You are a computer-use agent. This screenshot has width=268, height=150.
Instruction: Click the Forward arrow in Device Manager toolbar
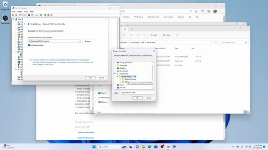click(x=16, y=15)
